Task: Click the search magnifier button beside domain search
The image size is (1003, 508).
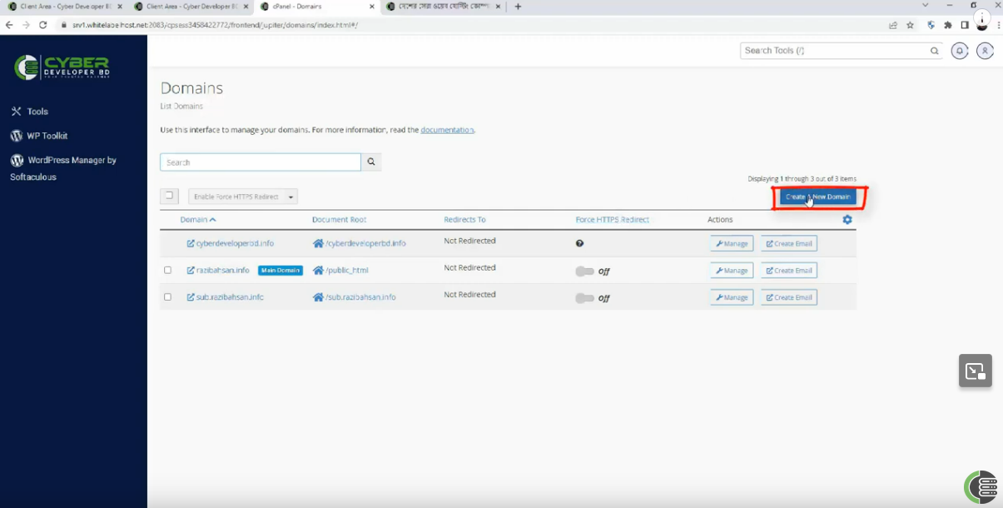Action: pyautogui.click(x=371, y=162)
